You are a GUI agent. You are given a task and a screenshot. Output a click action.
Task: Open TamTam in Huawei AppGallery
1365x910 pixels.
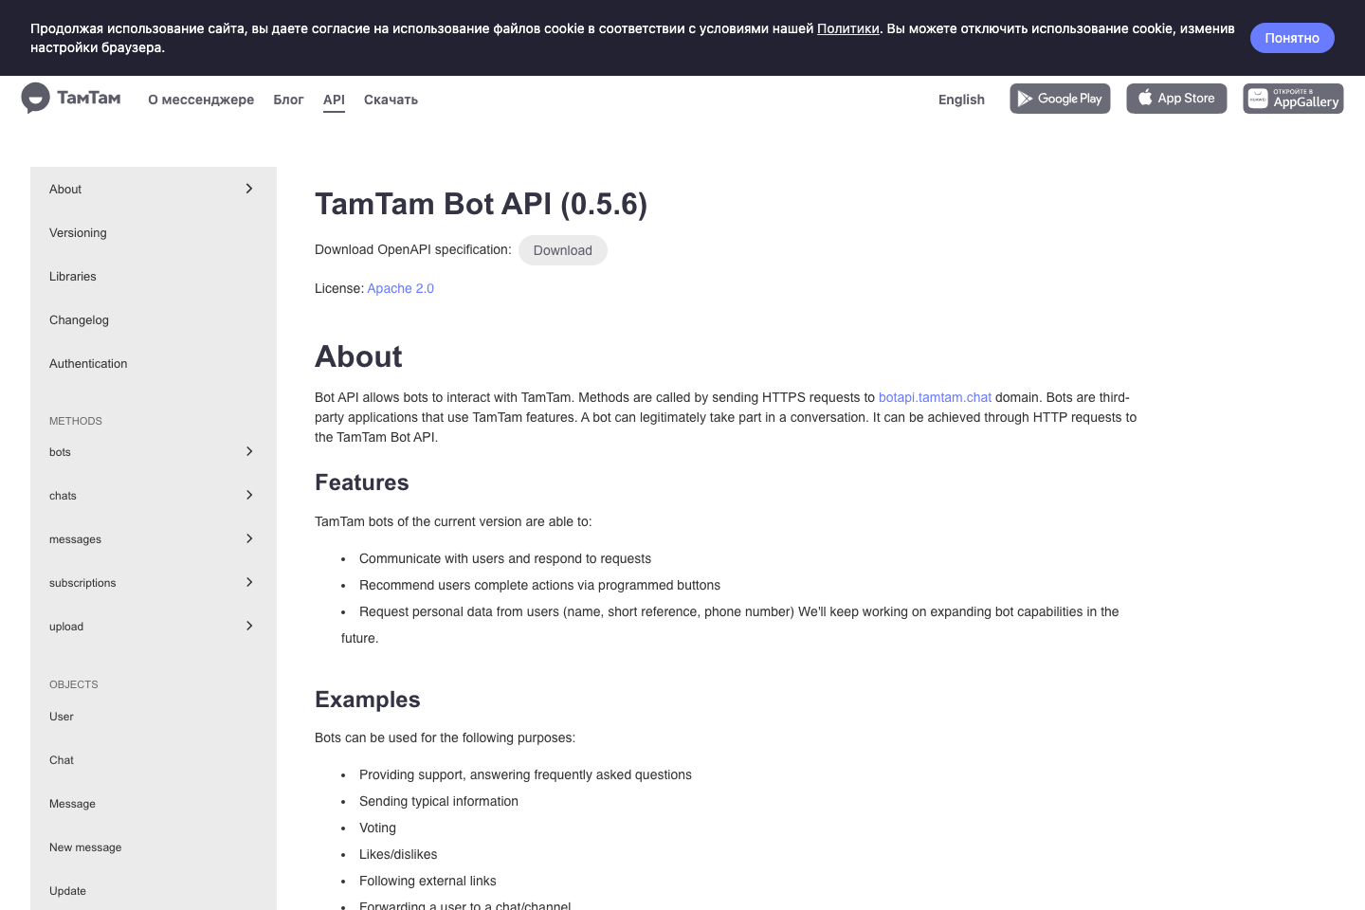pyautogui.click(x=1293, y=98)
